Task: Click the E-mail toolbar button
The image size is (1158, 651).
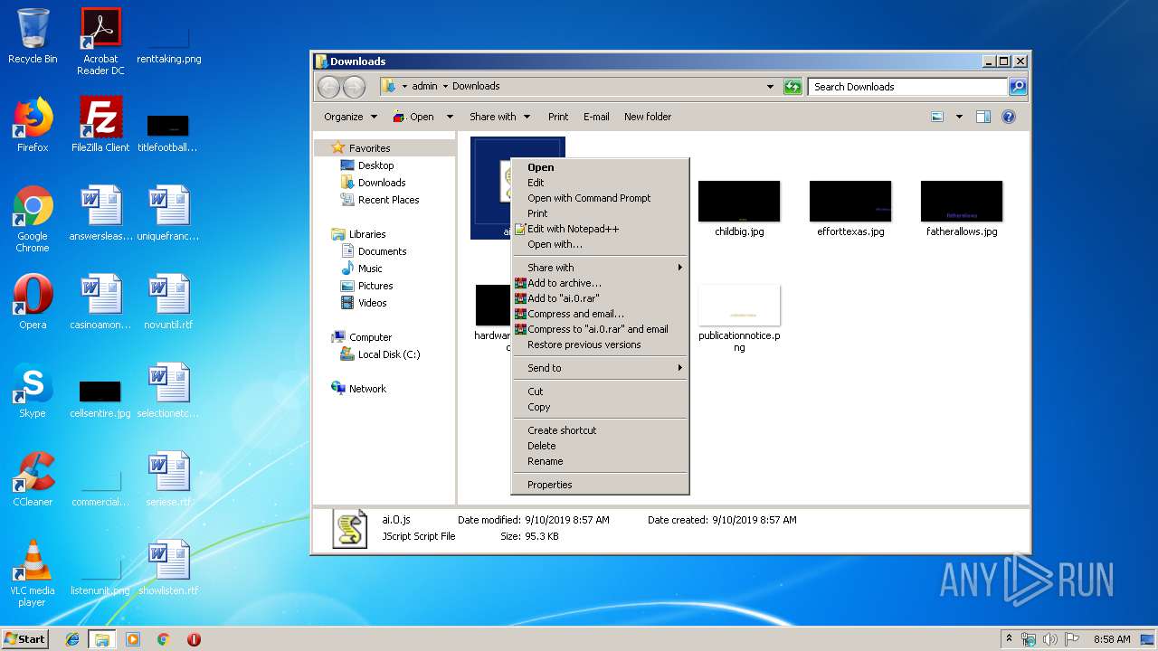Action: (x=596, y=117)
